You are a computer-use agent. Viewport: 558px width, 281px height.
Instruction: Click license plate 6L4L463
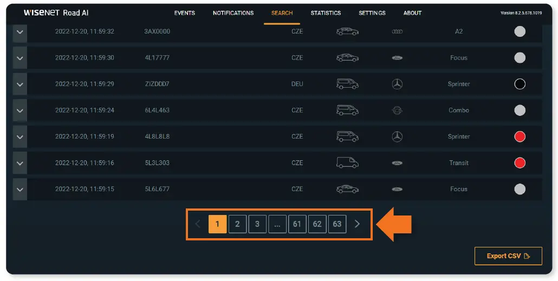[x=157, y=110]
